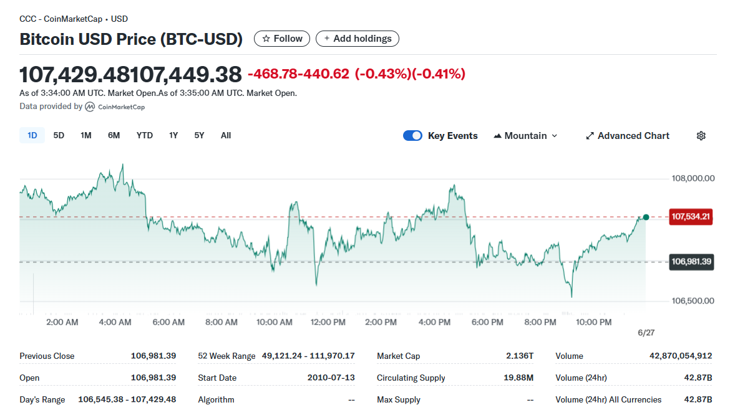
Task: Switch chart to 1Y range
Action: [173, 135]
